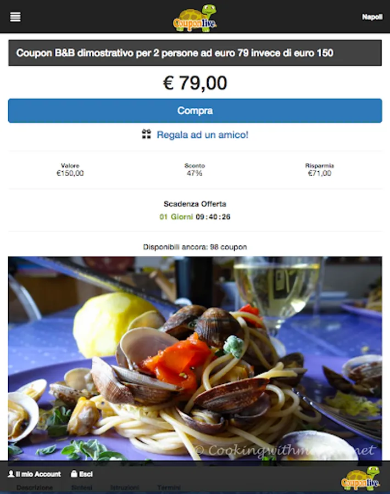Screen dimensions: 390x494
Task: Switch to the Sintesi tab
Action: [x=82, y=487]
